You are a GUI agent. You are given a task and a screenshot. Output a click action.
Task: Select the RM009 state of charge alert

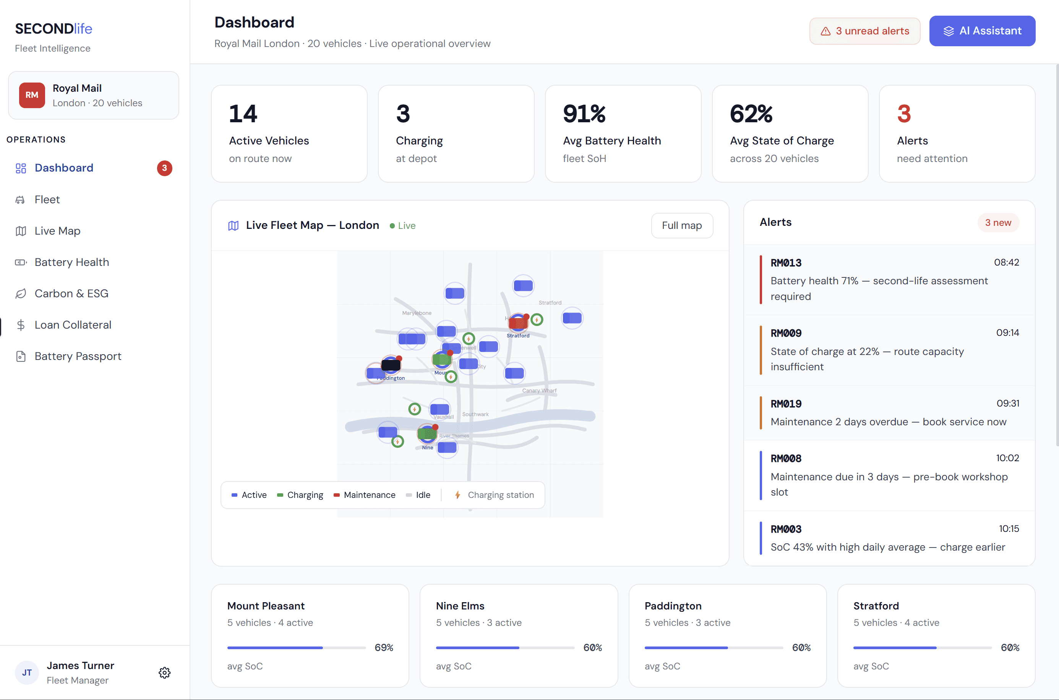point(889,350)
